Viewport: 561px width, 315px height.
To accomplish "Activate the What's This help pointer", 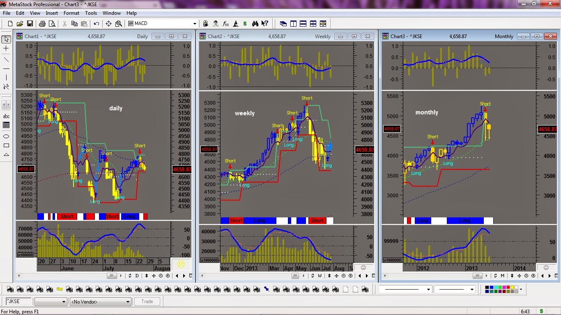I will click(x=265, y=23).
